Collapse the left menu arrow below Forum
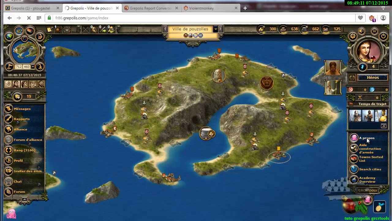392x221 pixels. 24,199
